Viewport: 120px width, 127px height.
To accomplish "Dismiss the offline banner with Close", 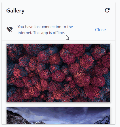I will (100, 30).
